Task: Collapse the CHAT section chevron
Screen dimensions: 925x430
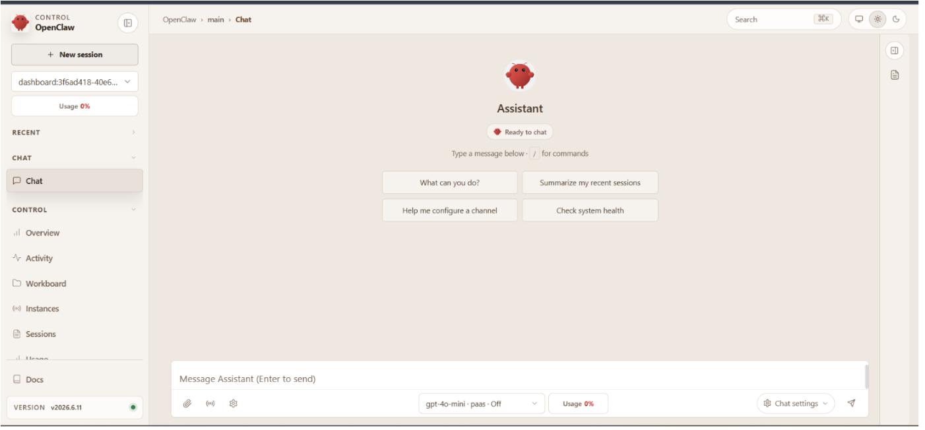Action: point(133,158)
